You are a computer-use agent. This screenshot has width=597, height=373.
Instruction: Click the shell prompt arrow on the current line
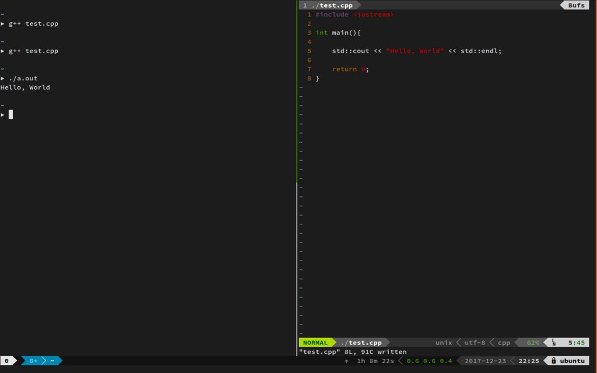(3, 115)
